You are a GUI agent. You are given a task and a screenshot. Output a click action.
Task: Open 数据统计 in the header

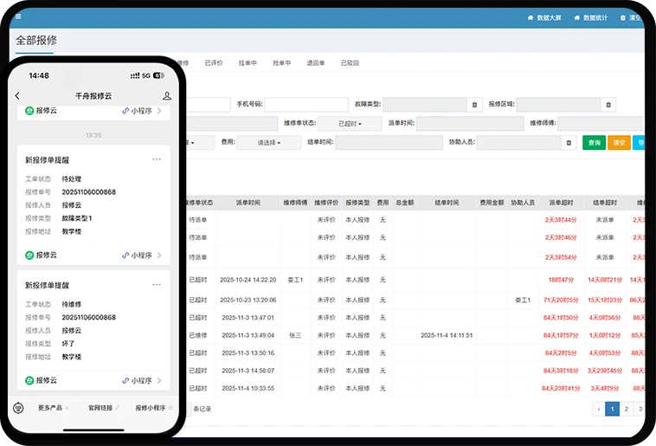point(590,17)
